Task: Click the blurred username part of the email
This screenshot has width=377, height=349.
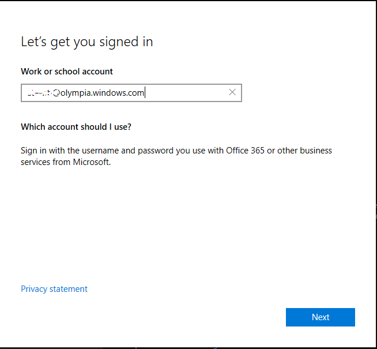Action: (x=38, y=92)
